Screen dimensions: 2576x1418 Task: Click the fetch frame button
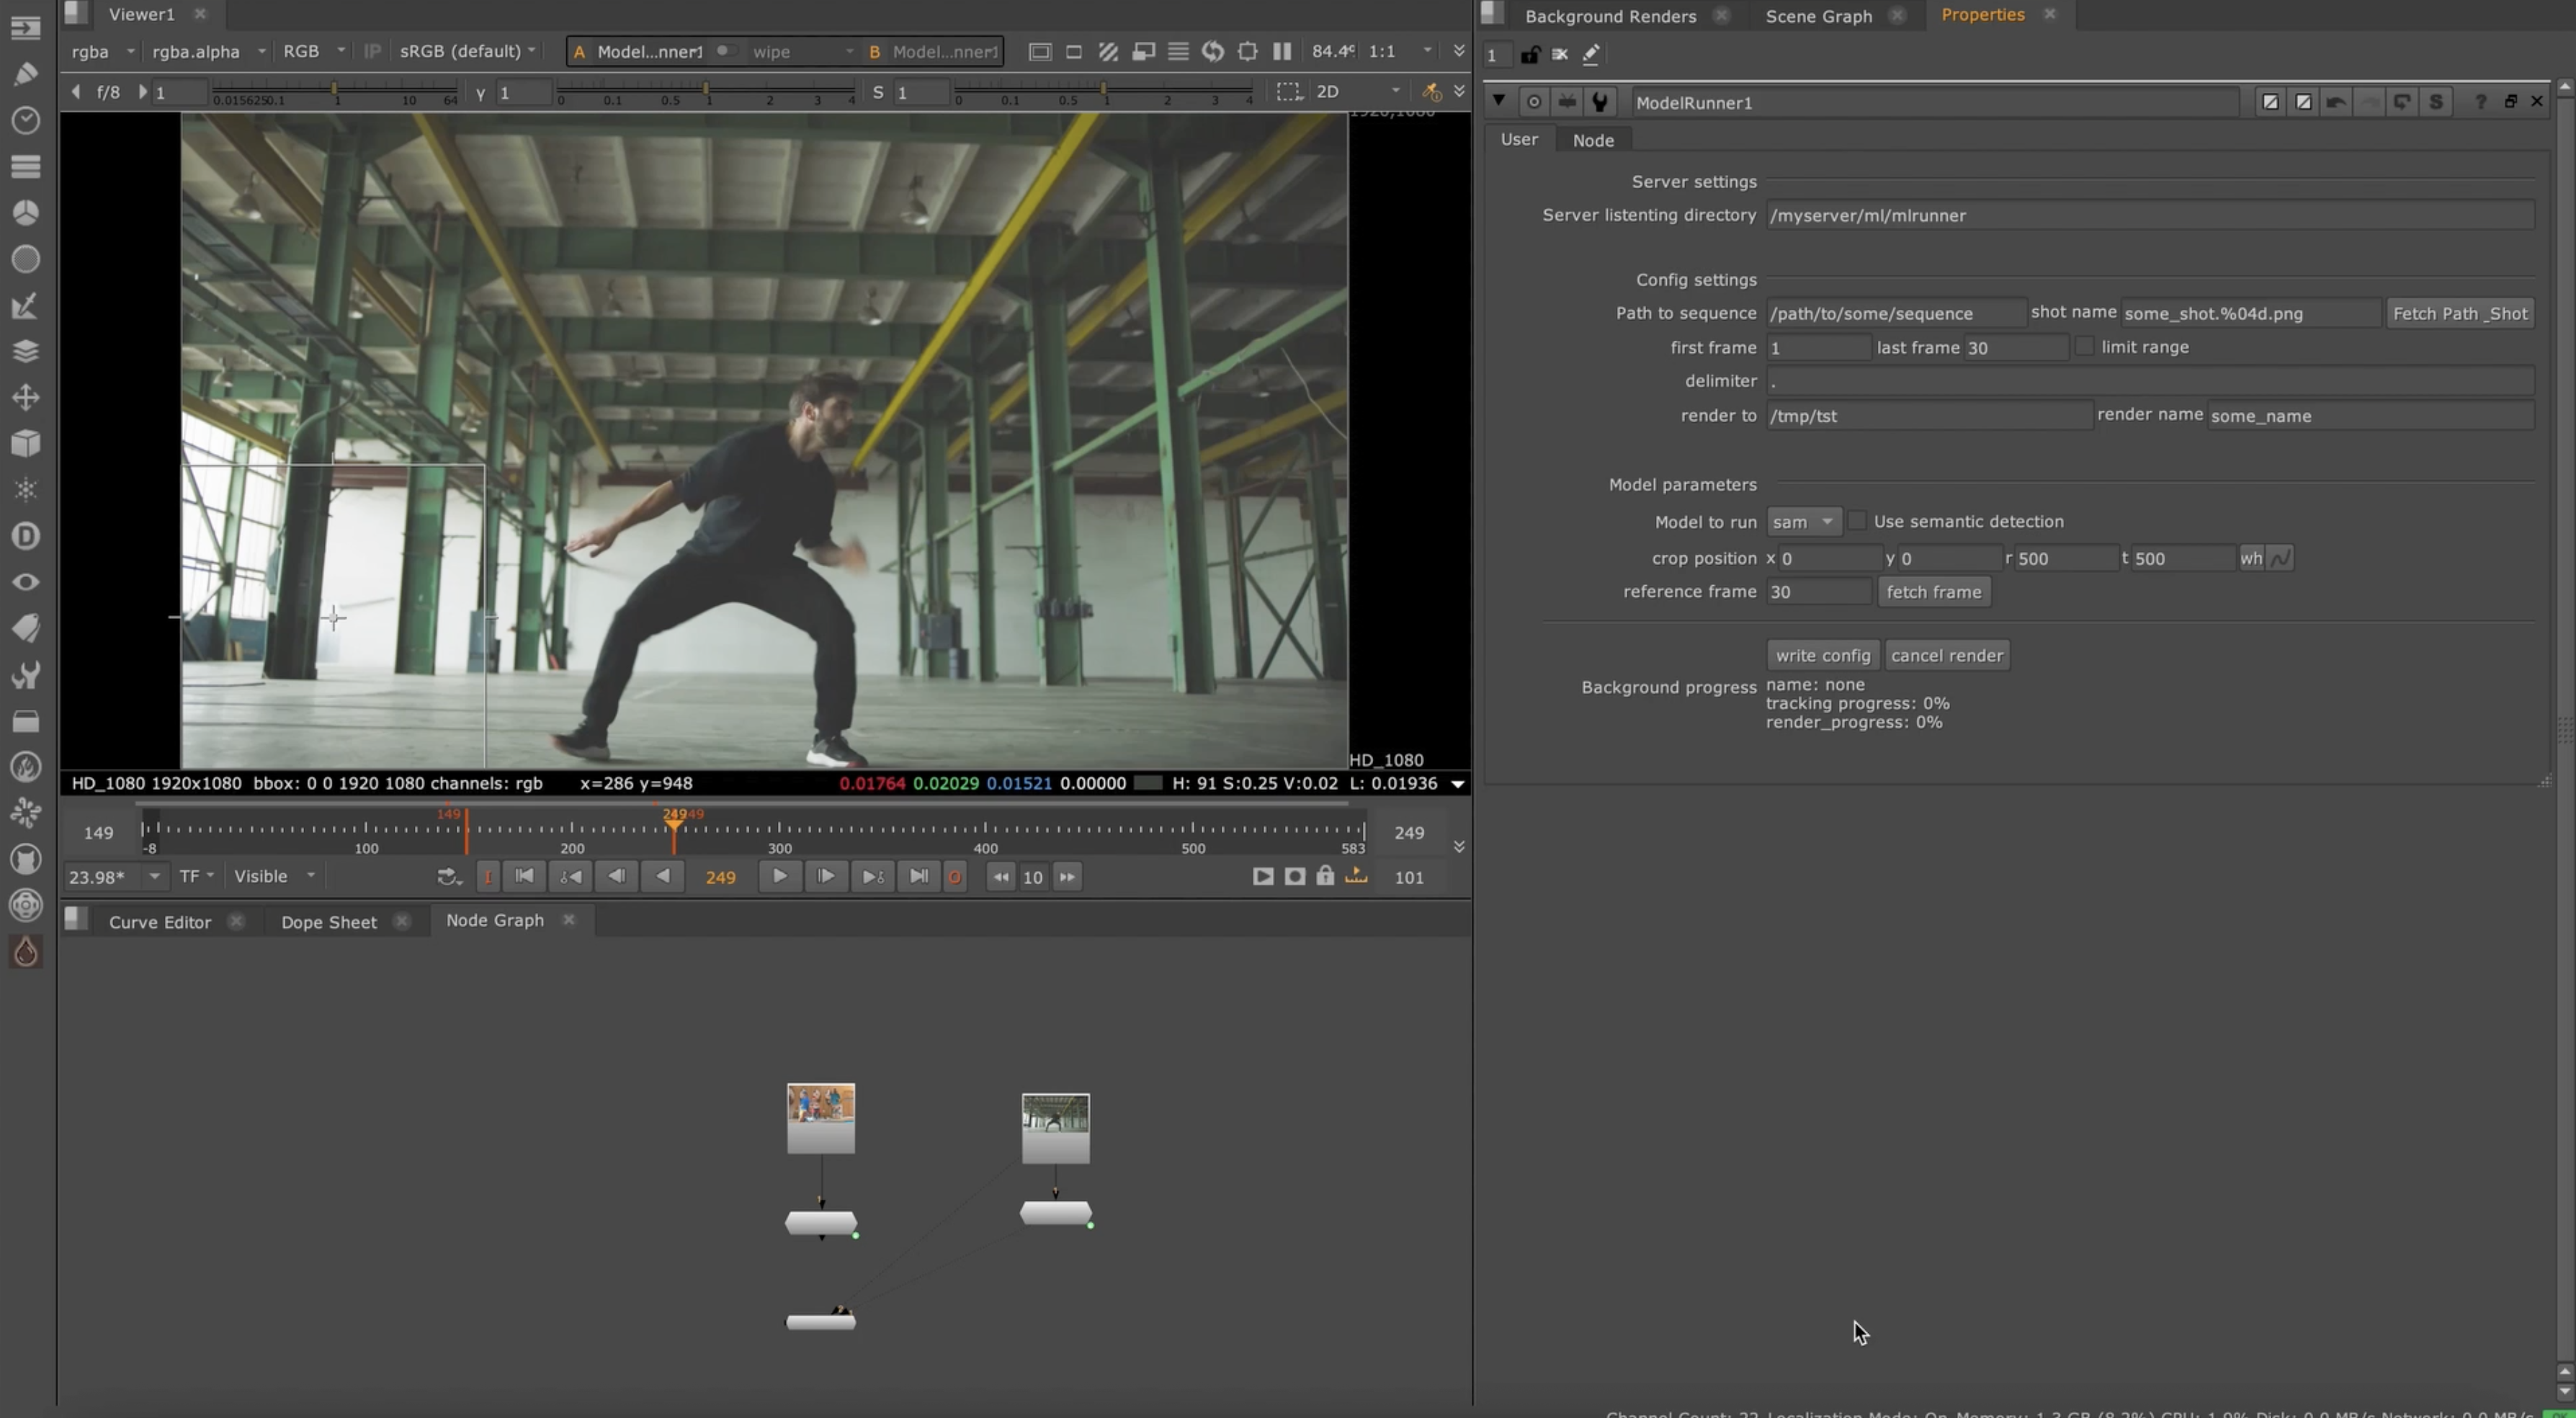[x=1934, y=592]
